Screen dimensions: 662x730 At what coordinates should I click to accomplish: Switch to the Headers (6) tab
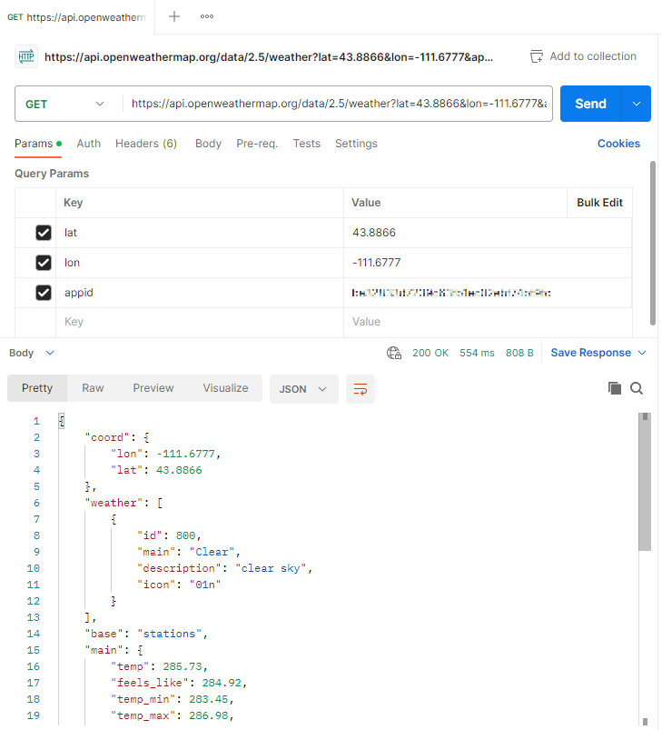tap(145, 144)
